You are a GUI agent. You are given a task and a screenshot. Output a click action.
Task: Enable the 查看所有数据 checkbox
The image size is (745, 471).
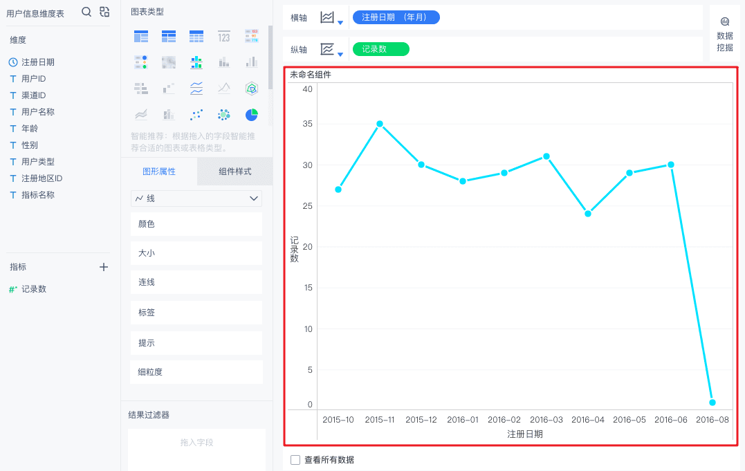[x=295, y=460]
